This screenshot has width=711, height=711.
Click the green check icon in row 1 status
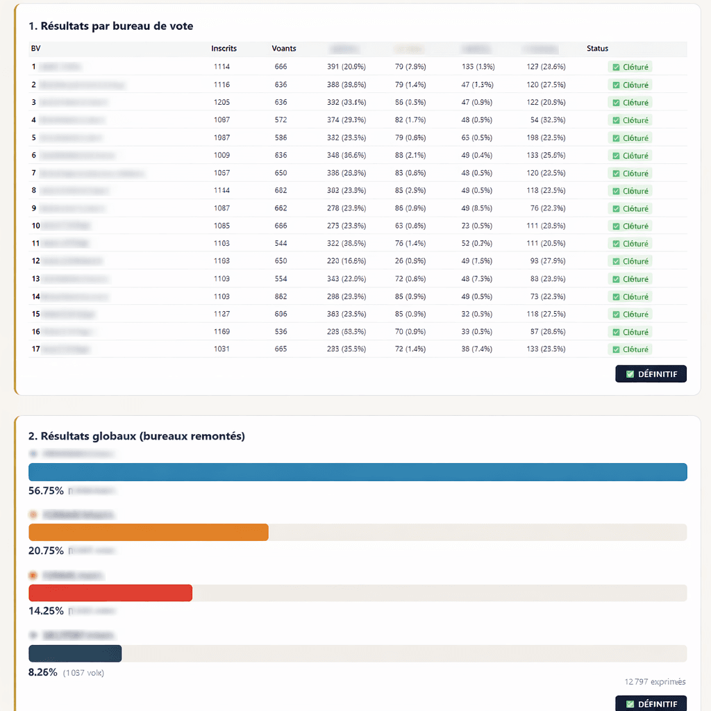point(615,67)
